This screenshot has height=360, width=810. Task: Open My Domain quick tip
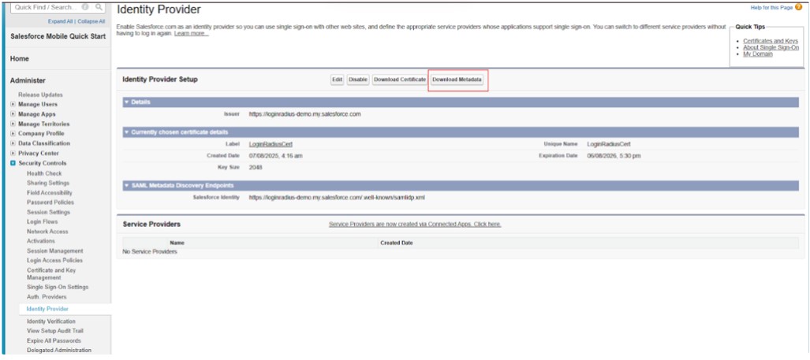pos(758,54)
